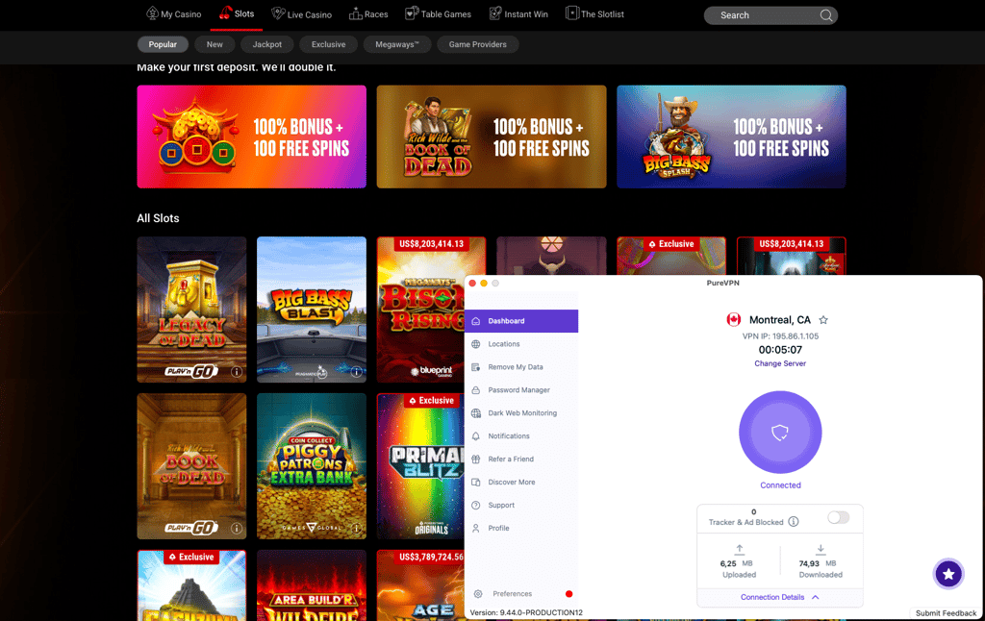Click the info icon on Legacy of Dead
The image size is (985, 621).
[x=237, y=372]
